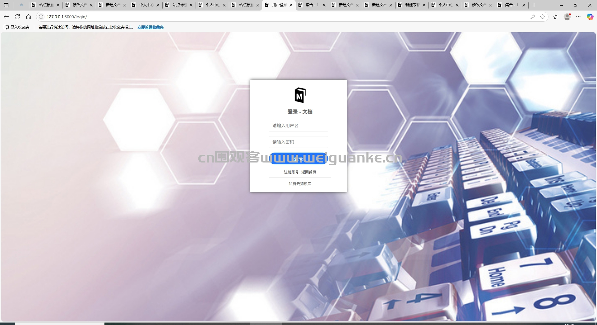Switch to the pinned lotus-icon tab
This screenshot has height=325, width=597.
point(21,5)
